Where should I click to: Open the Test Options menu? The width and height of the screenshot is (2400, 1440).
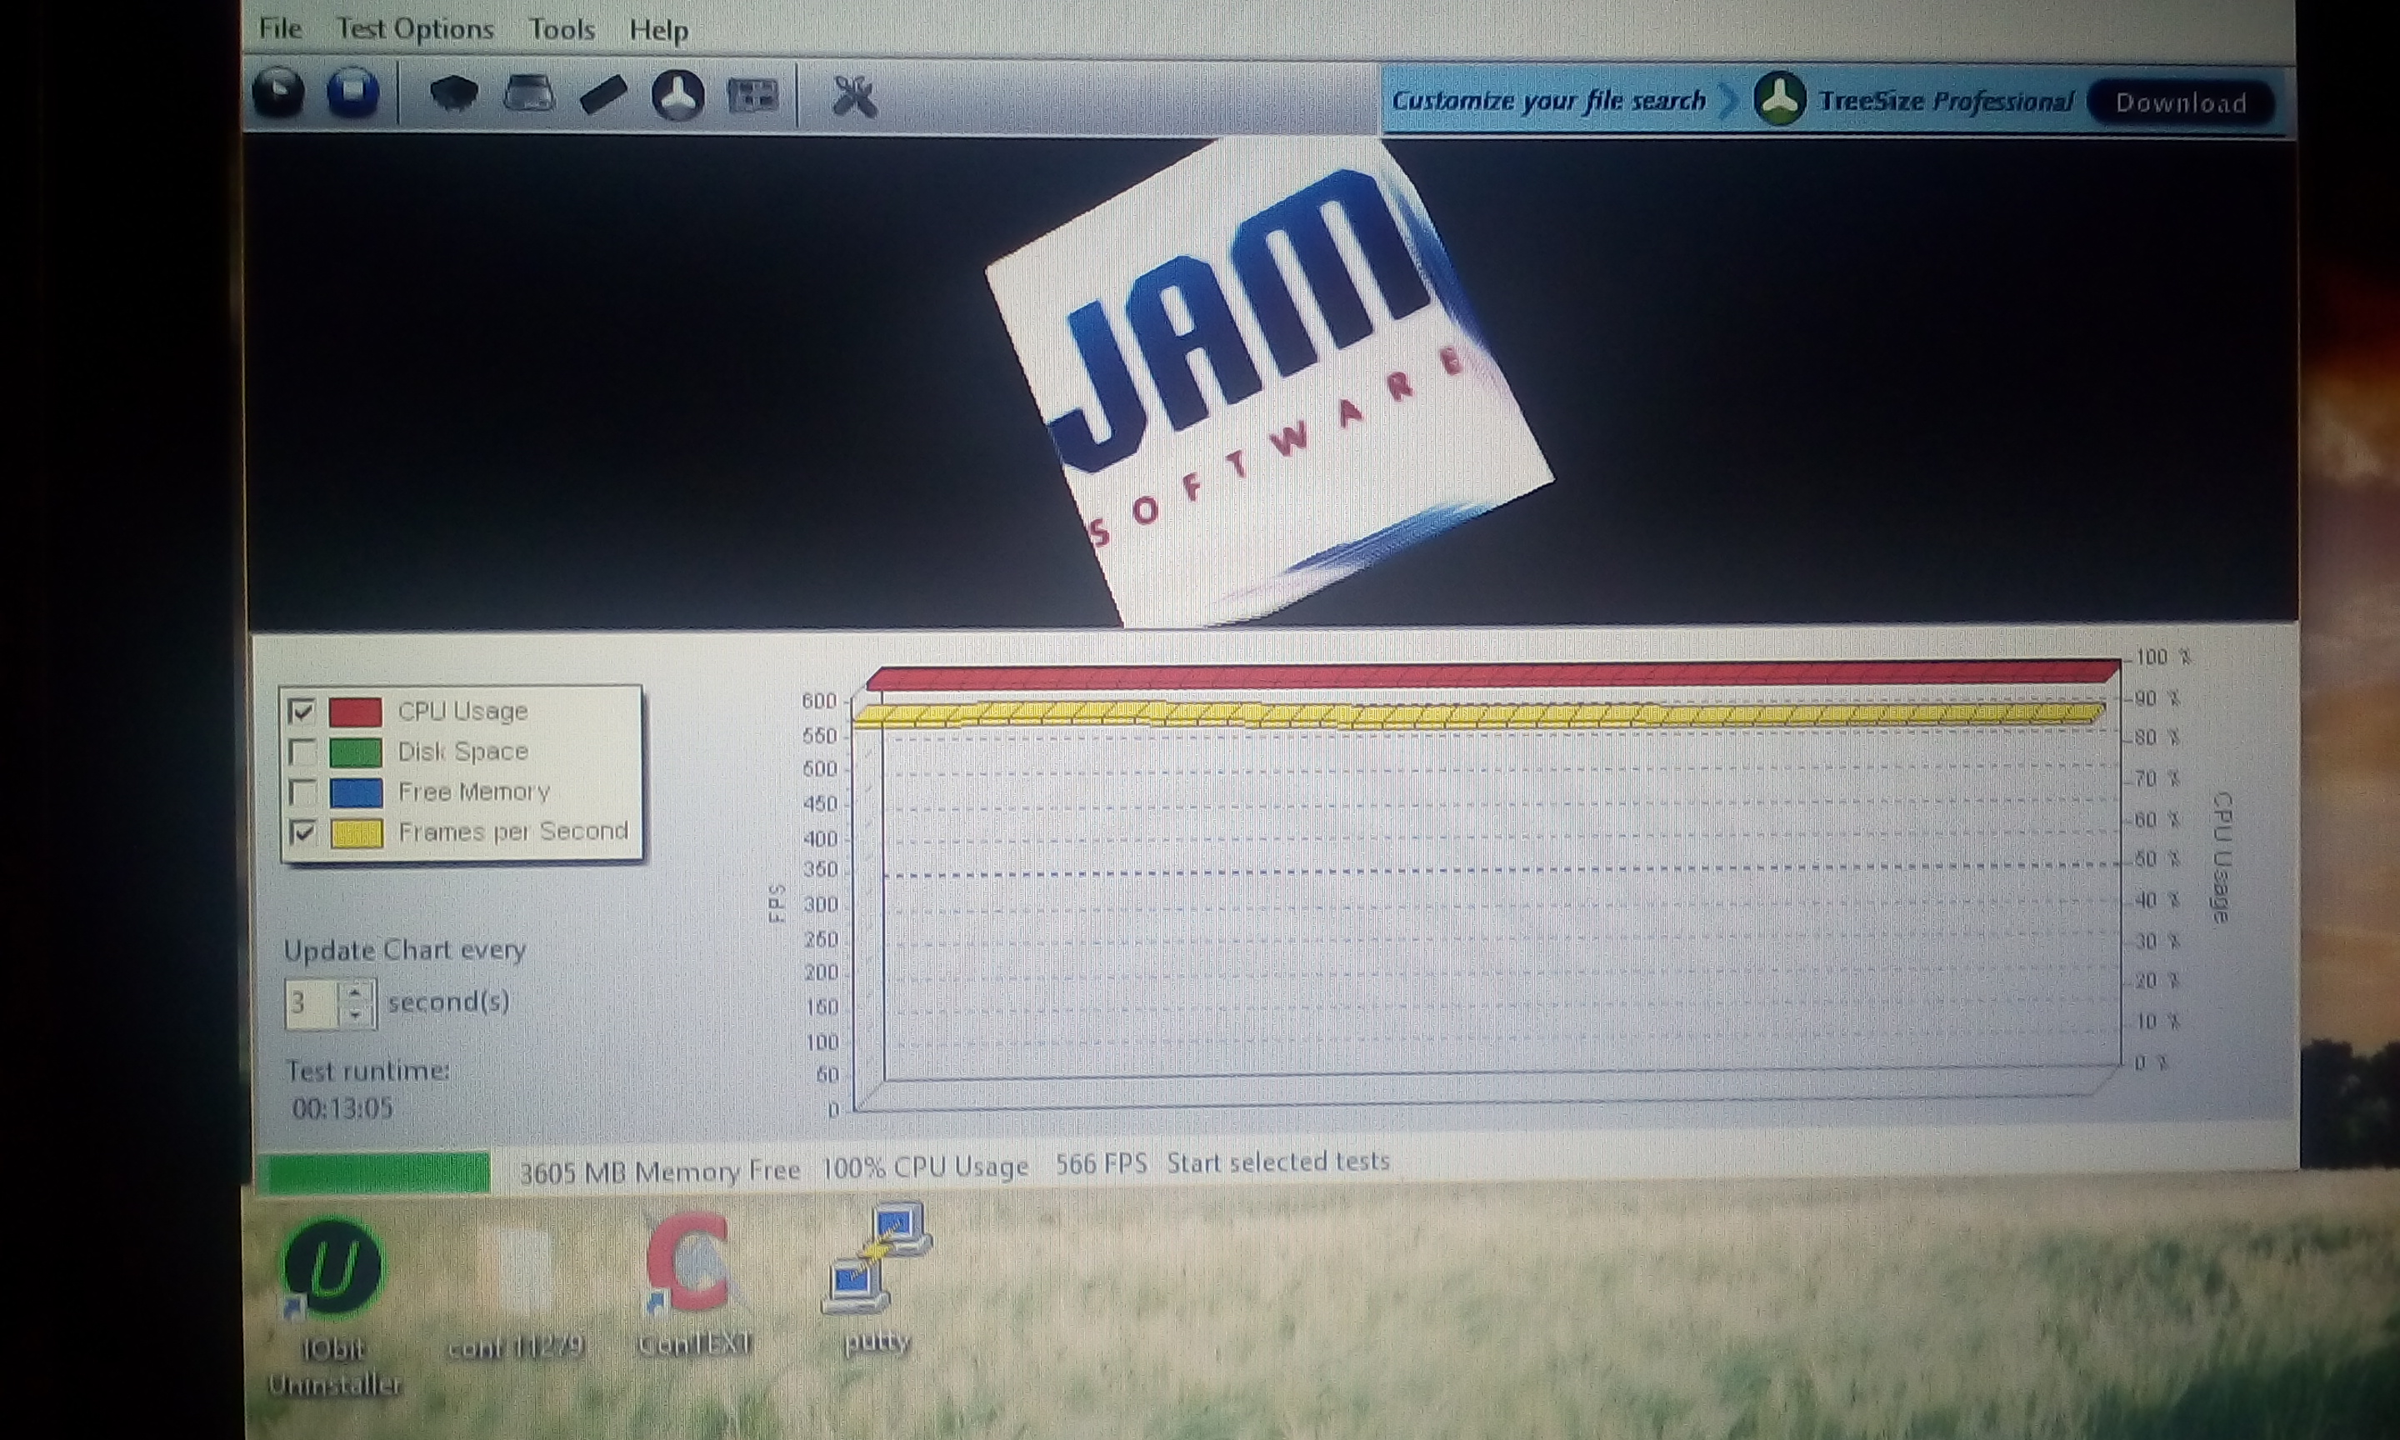tap(414, 29)
